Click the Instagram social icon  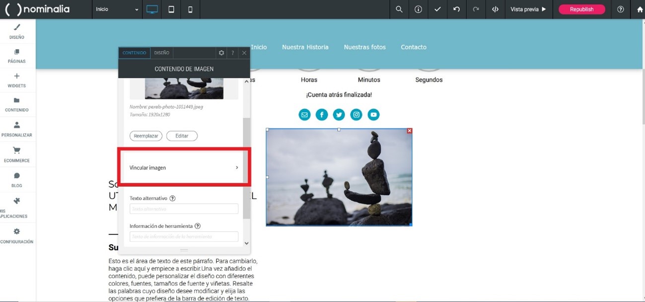(x=356, y=115)
